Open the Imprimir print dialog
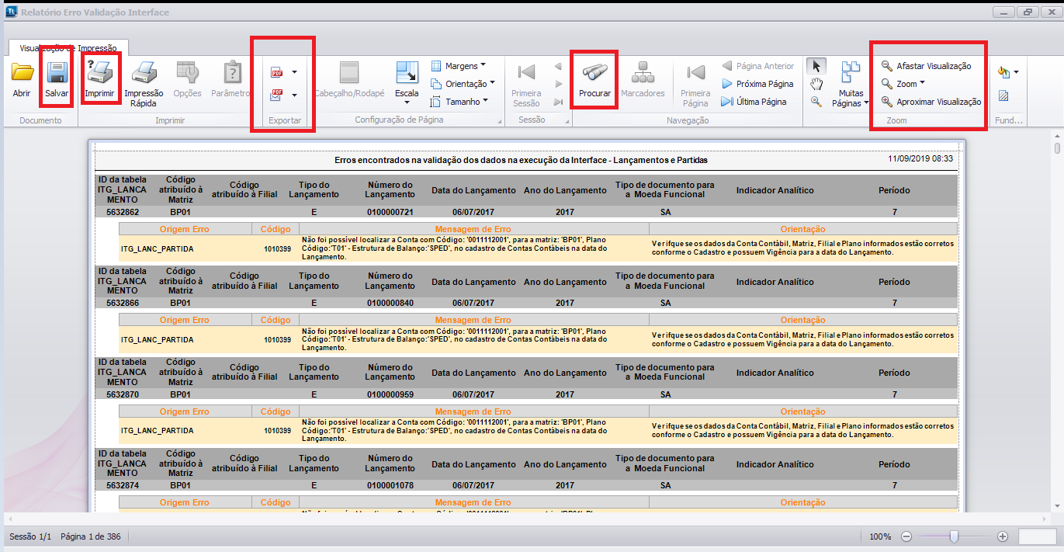This screenshot has width=1064, height=552. [x=100, y=80]
